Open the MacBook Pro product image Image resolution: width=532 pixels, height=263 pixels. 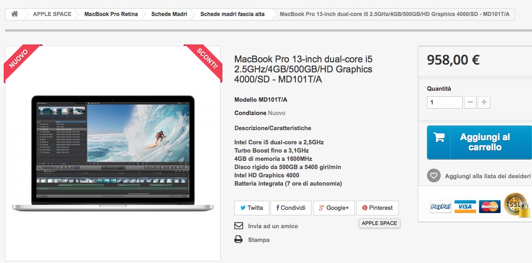(113, 153)
